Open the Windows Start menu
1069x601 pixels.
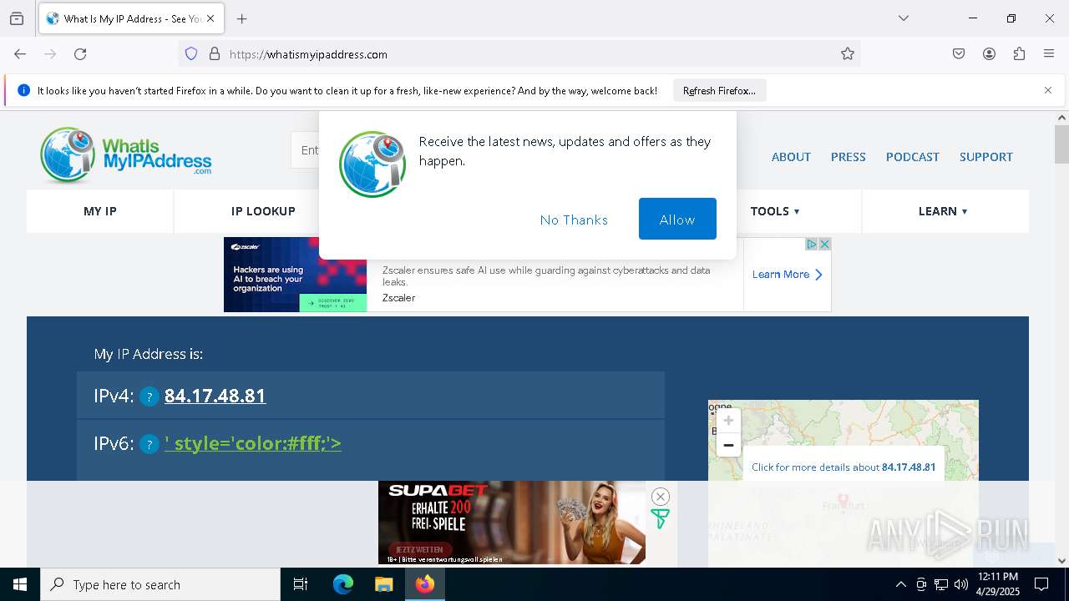pyautogui.click(x=20, y=584)
